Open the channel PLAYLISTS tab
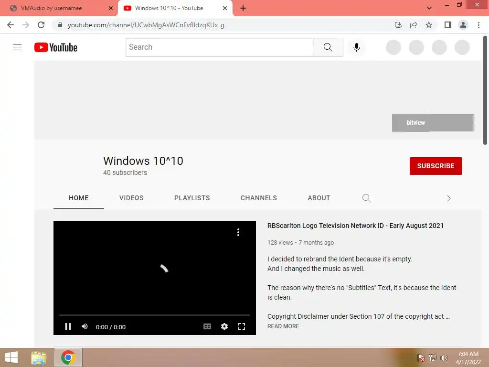 point(192,198)
